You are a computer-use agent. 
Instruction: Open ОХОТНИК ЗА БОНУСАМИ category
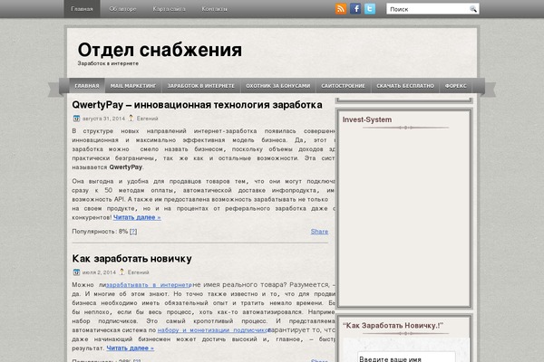[278, 86]
